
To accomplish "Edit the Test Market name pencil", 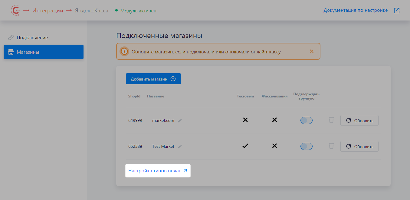I will (x=180, y=147).
